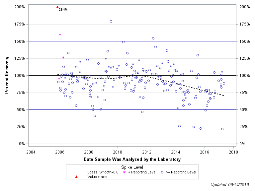Click the 2018 x-axis tick label
Image resolution: width=255 pixels, height=191 pixels.
click(233, 152)
